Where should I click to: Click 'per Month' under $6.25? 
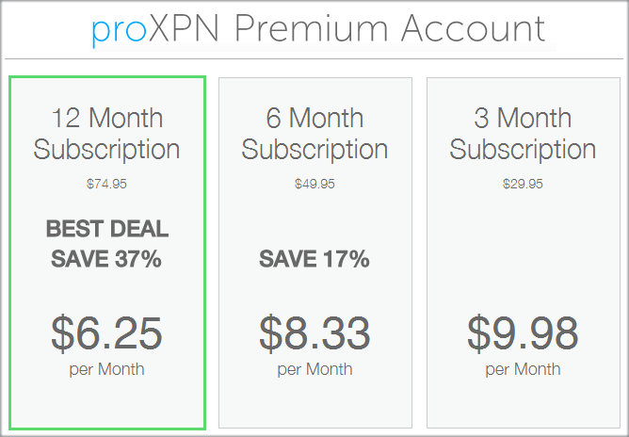coord(106,369)
